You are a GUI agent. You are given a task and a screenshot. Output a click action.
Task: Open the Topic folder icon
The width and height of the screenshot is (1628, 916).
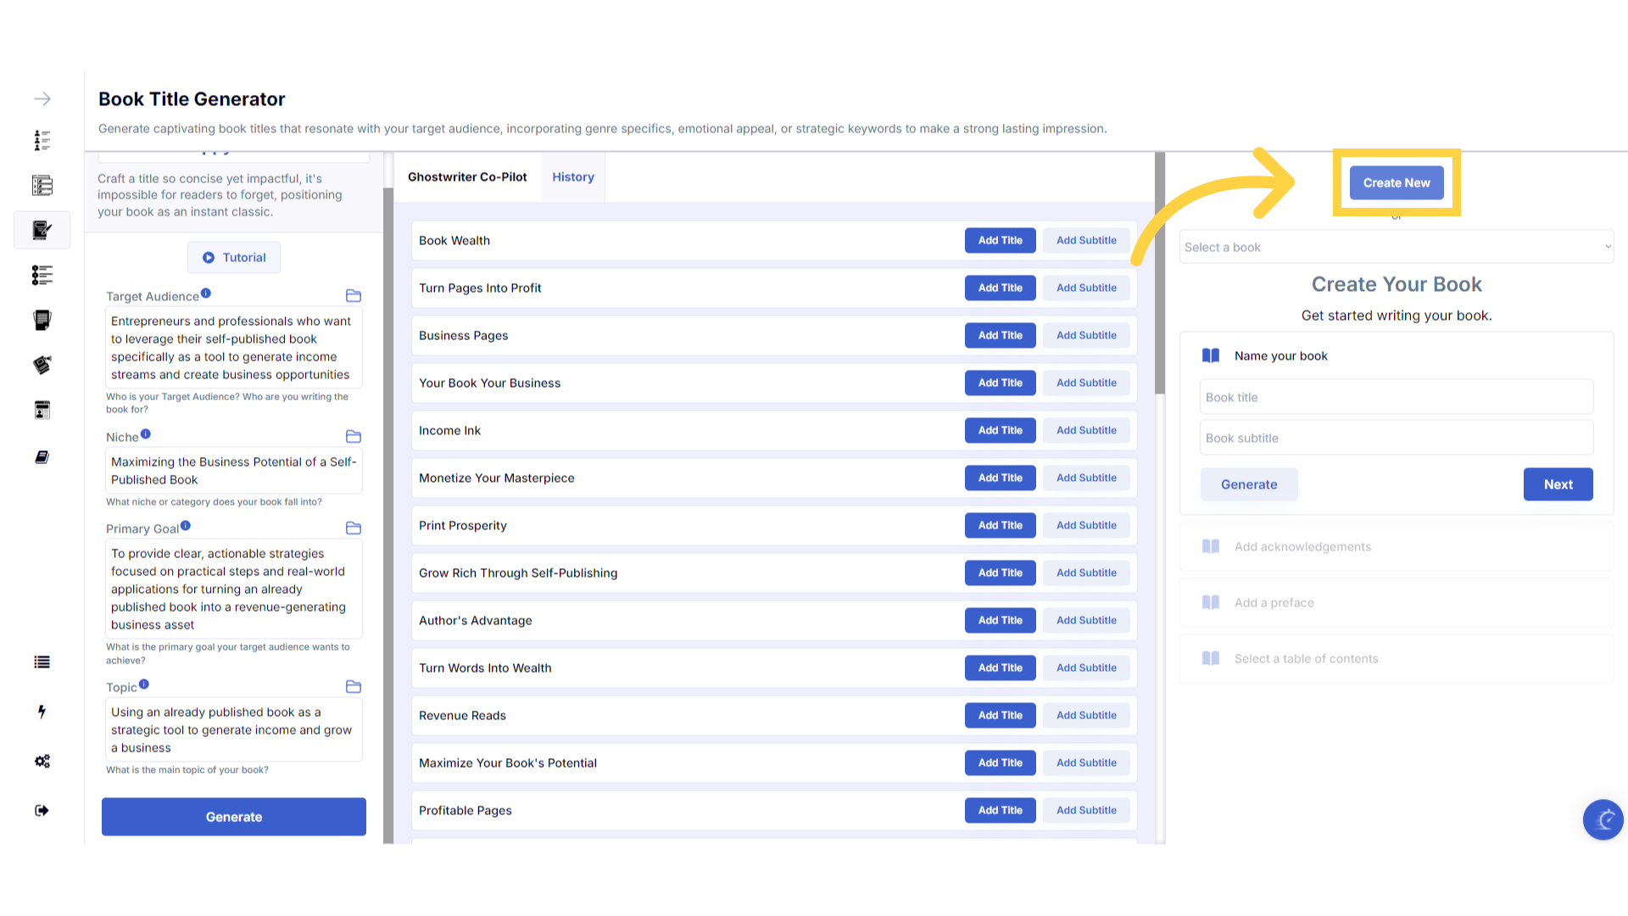point(354,687)
